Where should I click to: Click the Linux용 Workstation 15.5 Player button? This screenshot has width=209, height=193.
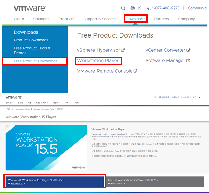[x=155, y=181]
